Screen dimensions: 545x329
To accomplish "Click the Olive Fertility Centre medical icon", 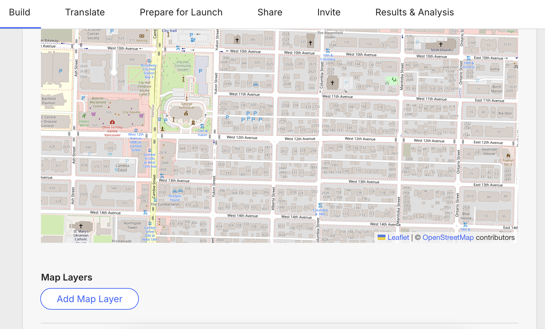I will [x=112, y=122].
